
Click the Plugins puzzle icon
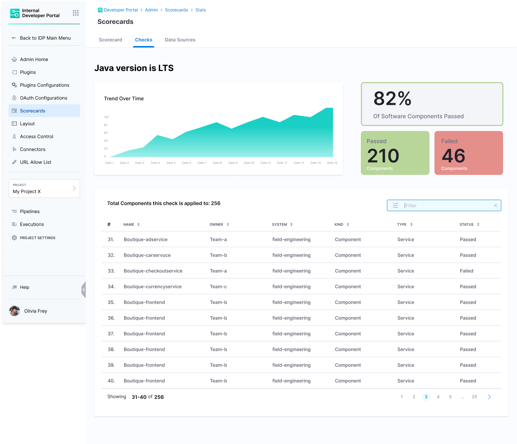click(x=14, y=72)
